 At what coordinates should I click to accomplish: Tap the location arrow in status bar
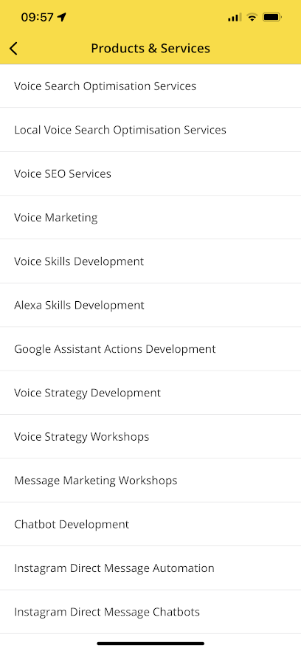pyautogui.click(x=62, y=17)
